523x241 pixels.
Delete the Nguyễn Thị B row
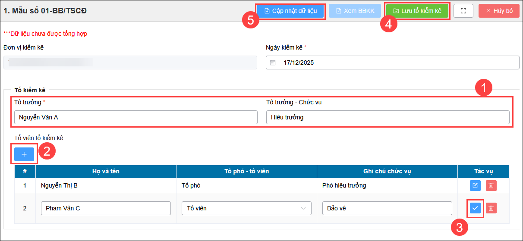491,185
